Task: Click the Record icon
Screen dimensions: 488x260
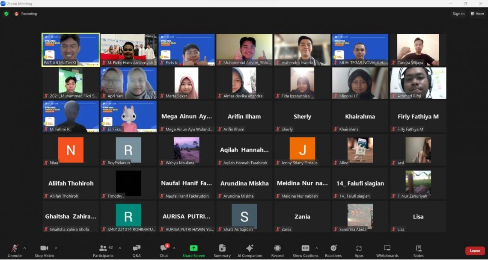Action: point(277,248)
